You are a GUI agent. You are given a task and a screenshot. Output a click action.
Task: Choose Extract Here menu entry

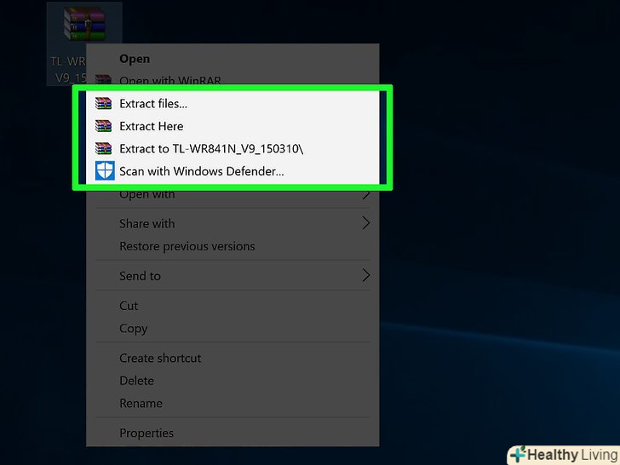pos(232,126)
